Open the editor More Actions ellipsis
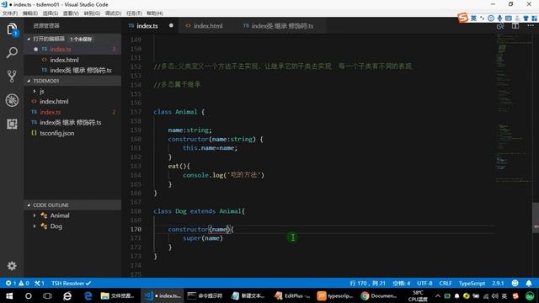This screenshot has height=303, width=539. tap(531, 26)
